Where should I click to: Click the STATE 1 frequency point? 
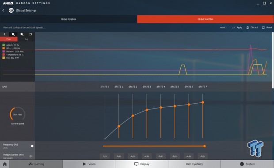pyautogui.click(x=119, y=126)
